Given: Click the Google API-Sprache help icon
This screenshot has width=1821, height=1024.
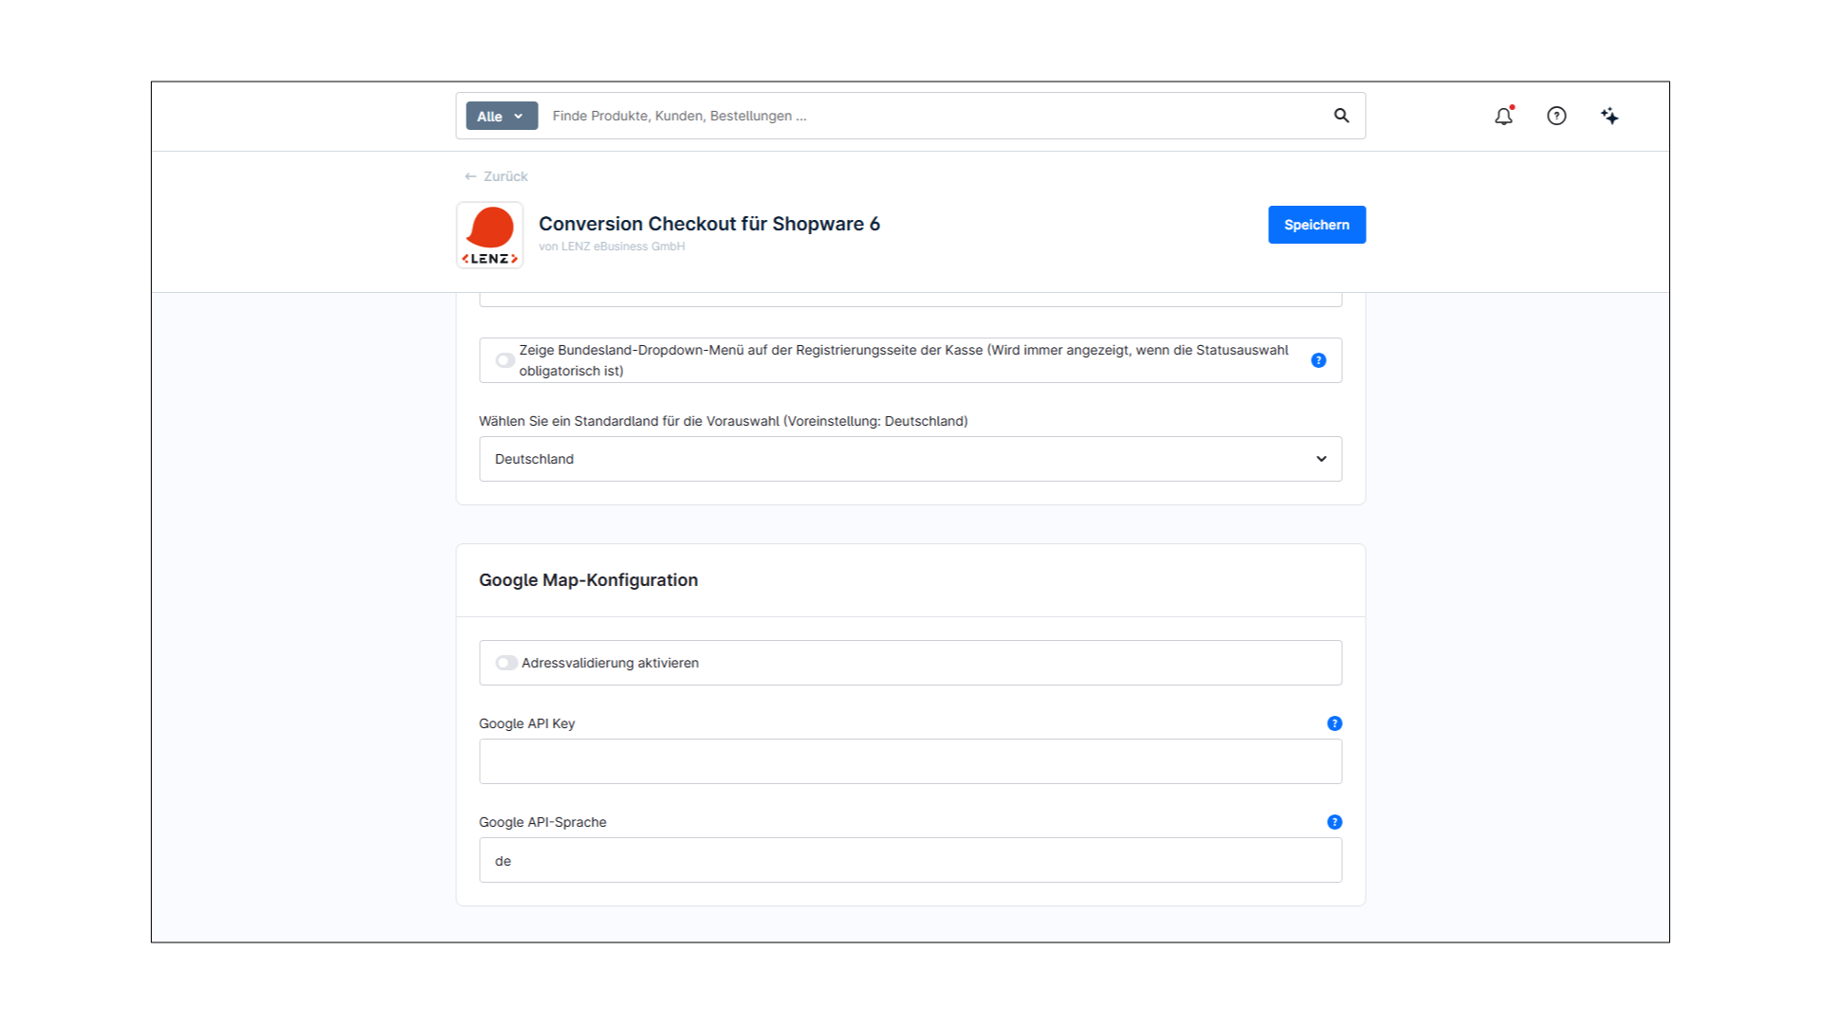Looking at the screenshot, I should [x=1334, y=822].
